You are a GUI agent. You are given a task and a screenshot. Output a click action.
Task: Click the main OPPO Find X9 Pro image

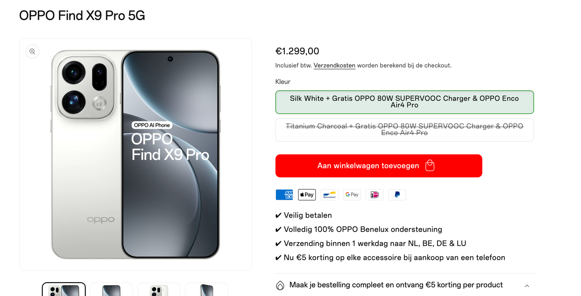click(136, 155)
